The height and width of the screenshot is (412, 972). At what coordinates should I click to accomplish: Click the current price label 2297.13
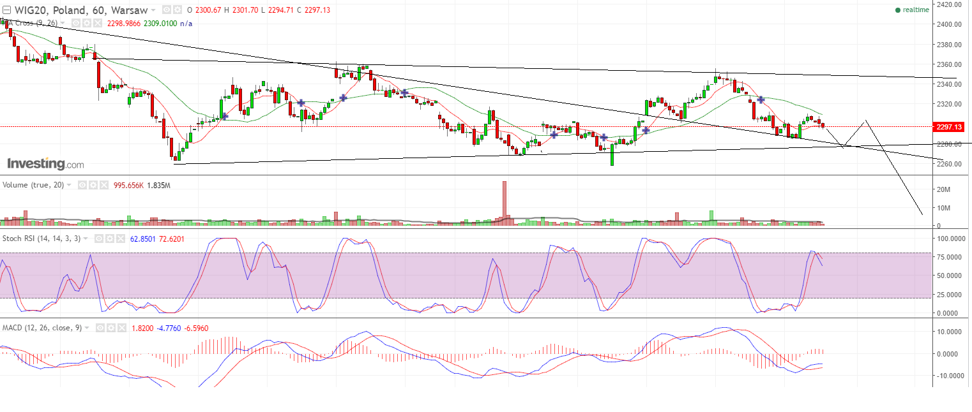pyautogui.click(x=948, y=127)
